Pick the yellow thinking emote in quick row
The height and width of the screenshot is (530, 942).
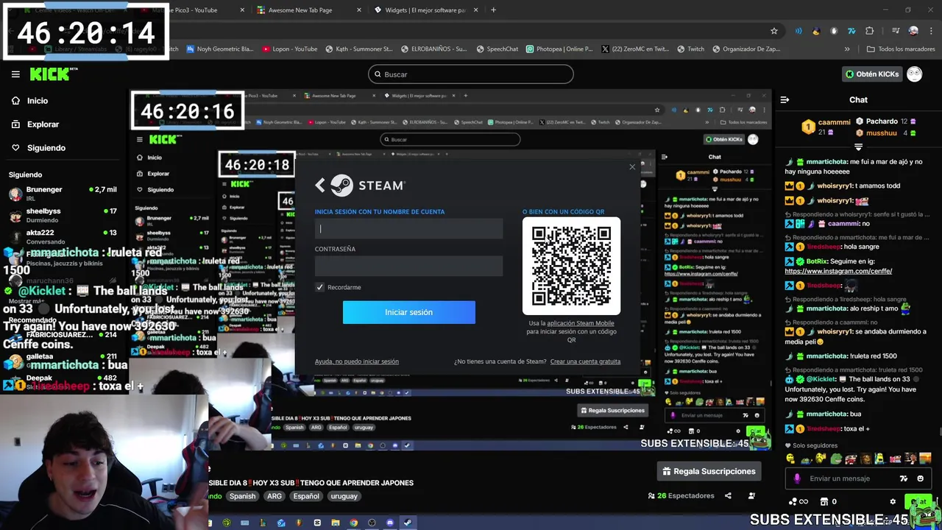click(790, 459)
